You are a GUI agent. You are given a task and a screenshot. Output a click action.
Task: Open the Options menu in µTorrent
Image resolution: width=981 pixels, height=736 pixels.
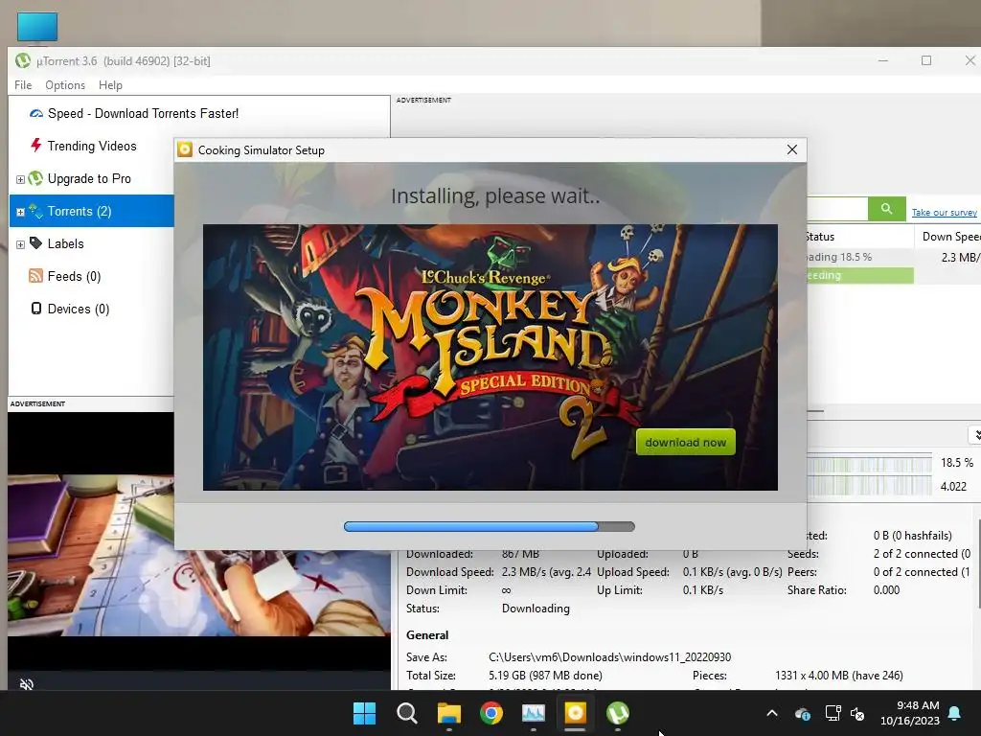(65, 85)
